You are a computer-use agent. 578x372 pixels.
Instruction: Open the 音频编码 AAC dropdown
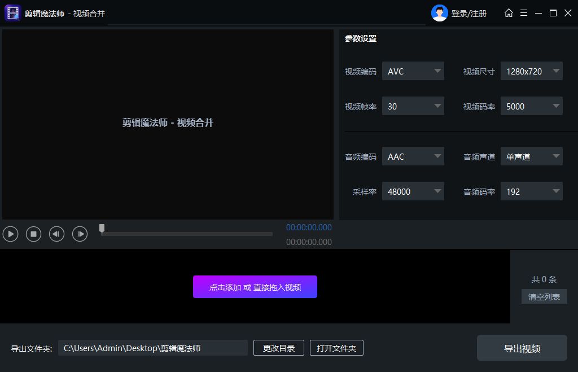[x=413, y=156]
